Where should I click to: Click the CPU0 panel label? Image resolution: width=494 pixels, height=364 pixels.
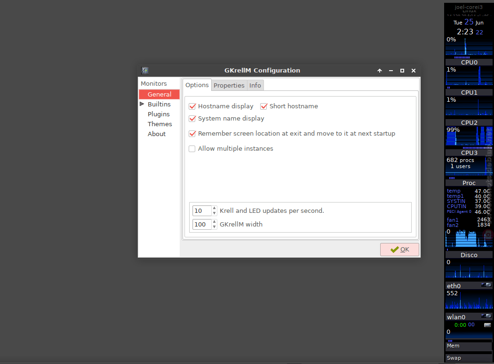(x=469, y=63)
